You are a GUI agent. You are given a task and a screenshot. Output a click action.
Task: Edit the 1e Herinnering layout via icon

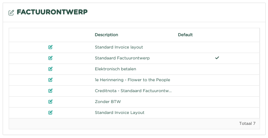(50, 80)
